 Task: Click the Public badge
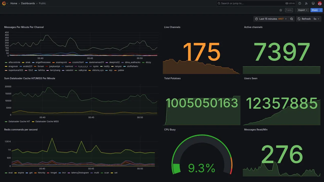pos(289,10)
